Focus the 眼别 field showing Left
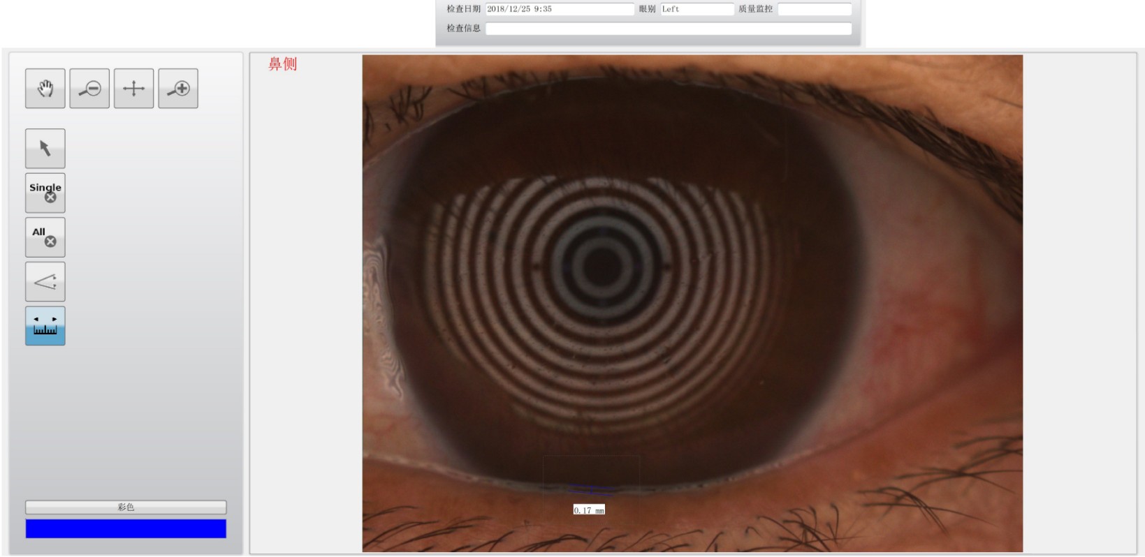The width and height of the screenshot is (1145, 557). 697,9
